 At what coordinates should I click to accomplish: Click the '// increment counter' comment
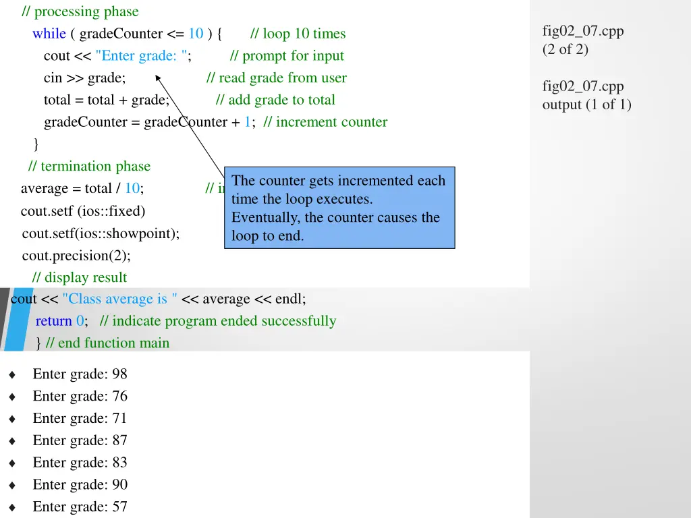click(326, 122)
